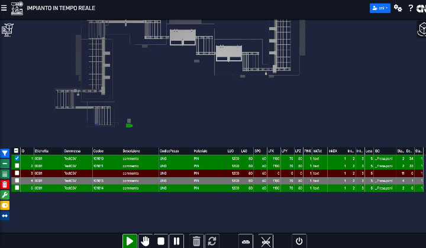Check the checkbox for row ID 5

(17, 188)
